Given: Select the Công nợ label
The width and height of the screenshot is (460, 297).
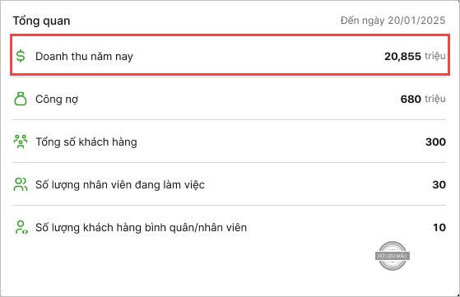Looking at the screenshot, I should pos(57,99).
